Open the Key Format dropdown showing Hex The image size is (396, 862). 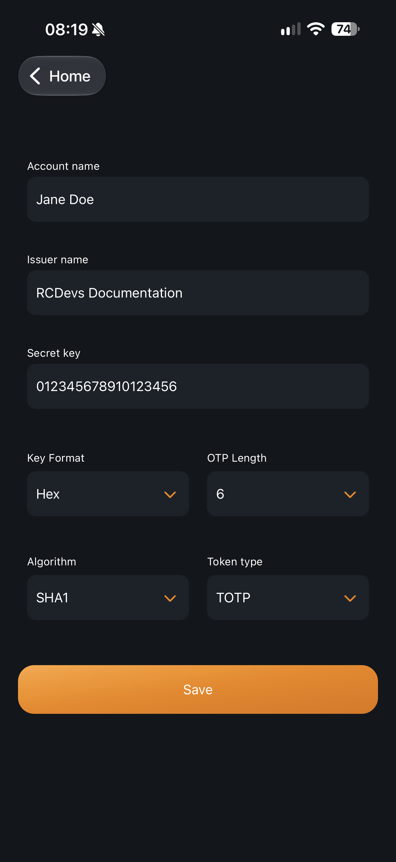pyautogui.click(x=108, y=494)
